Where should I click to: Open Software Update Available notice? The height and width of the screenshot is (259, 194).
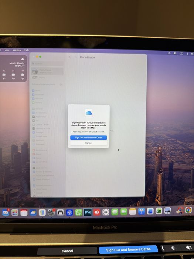(47, 84)
